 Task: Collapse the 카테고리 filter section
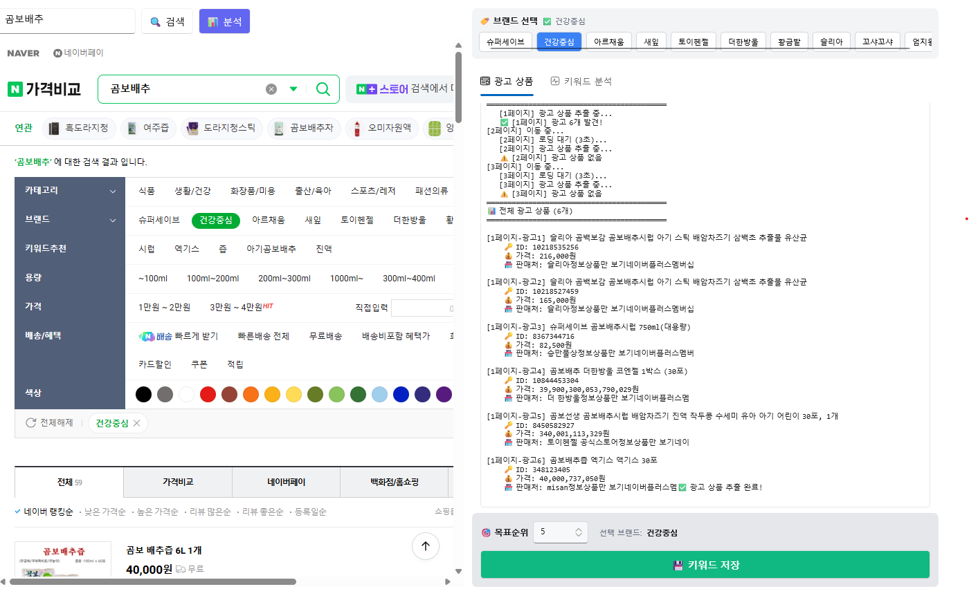(113, 190)
